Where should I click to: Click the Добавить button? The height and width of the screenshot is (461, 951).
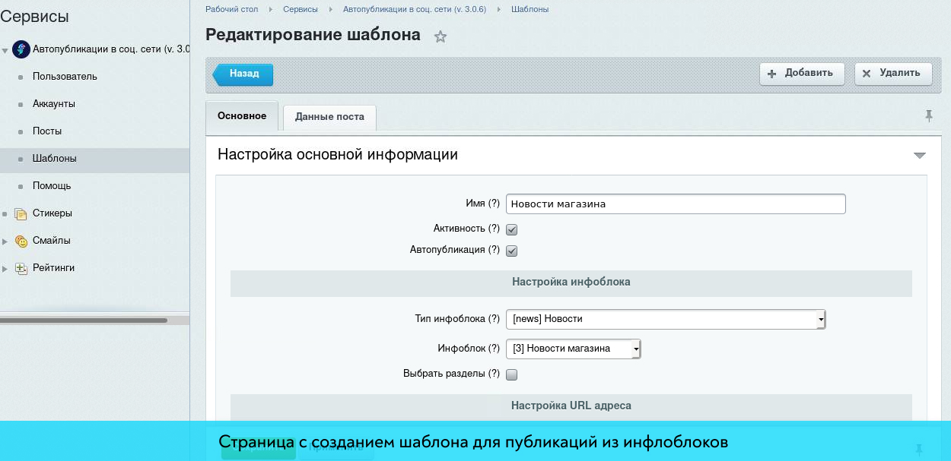coord(802,74)
